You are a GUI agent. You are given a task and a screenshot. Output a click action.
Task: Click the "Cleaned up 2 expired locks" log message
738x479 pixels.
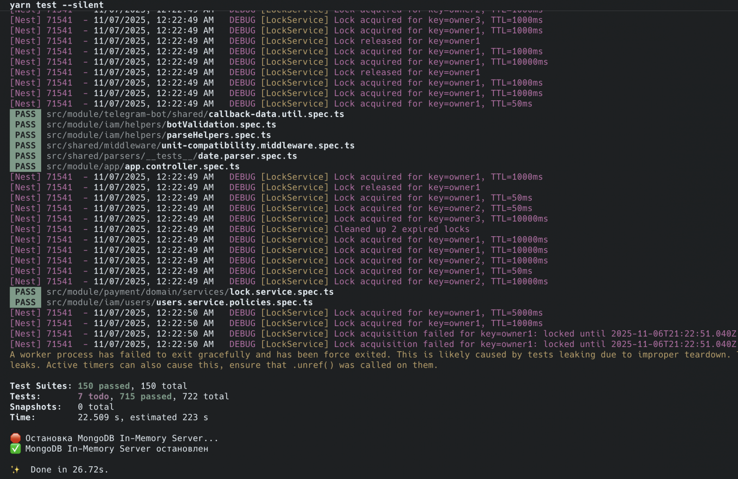click(x=402, y=229)
